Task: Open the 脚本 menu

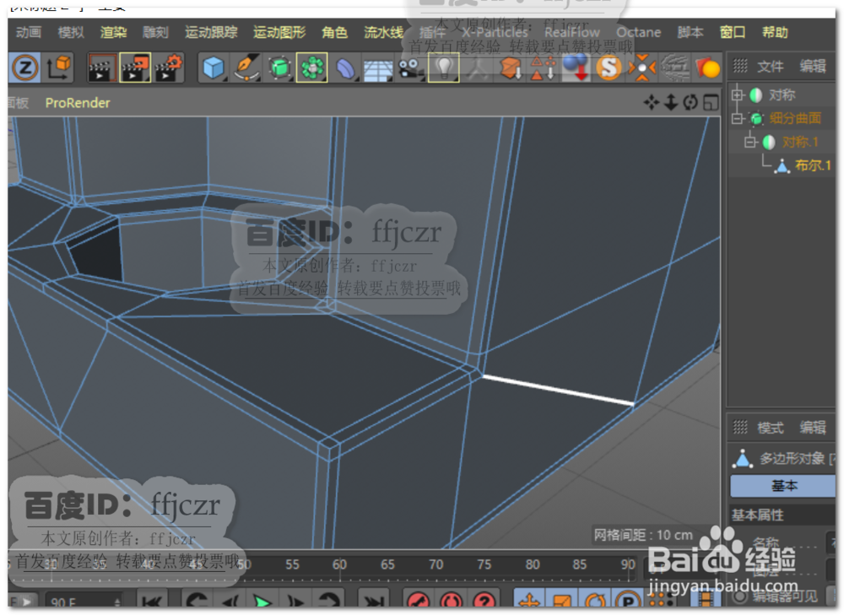Action: tap(690, 32)
